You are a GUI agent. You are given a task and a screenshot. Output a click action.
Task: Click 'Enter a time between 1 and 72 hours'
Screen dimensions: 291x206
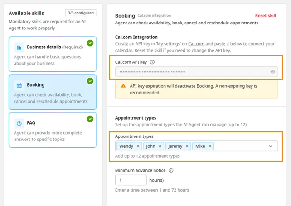tap(152, 190)
